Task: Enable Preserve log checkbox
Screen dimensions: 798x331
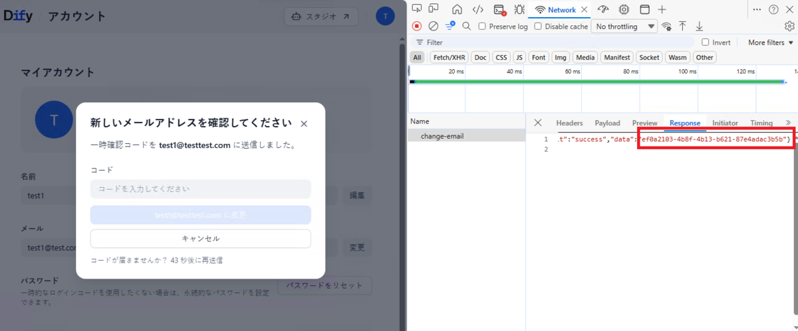Action: pyautogui.click(x=483, y=27)
